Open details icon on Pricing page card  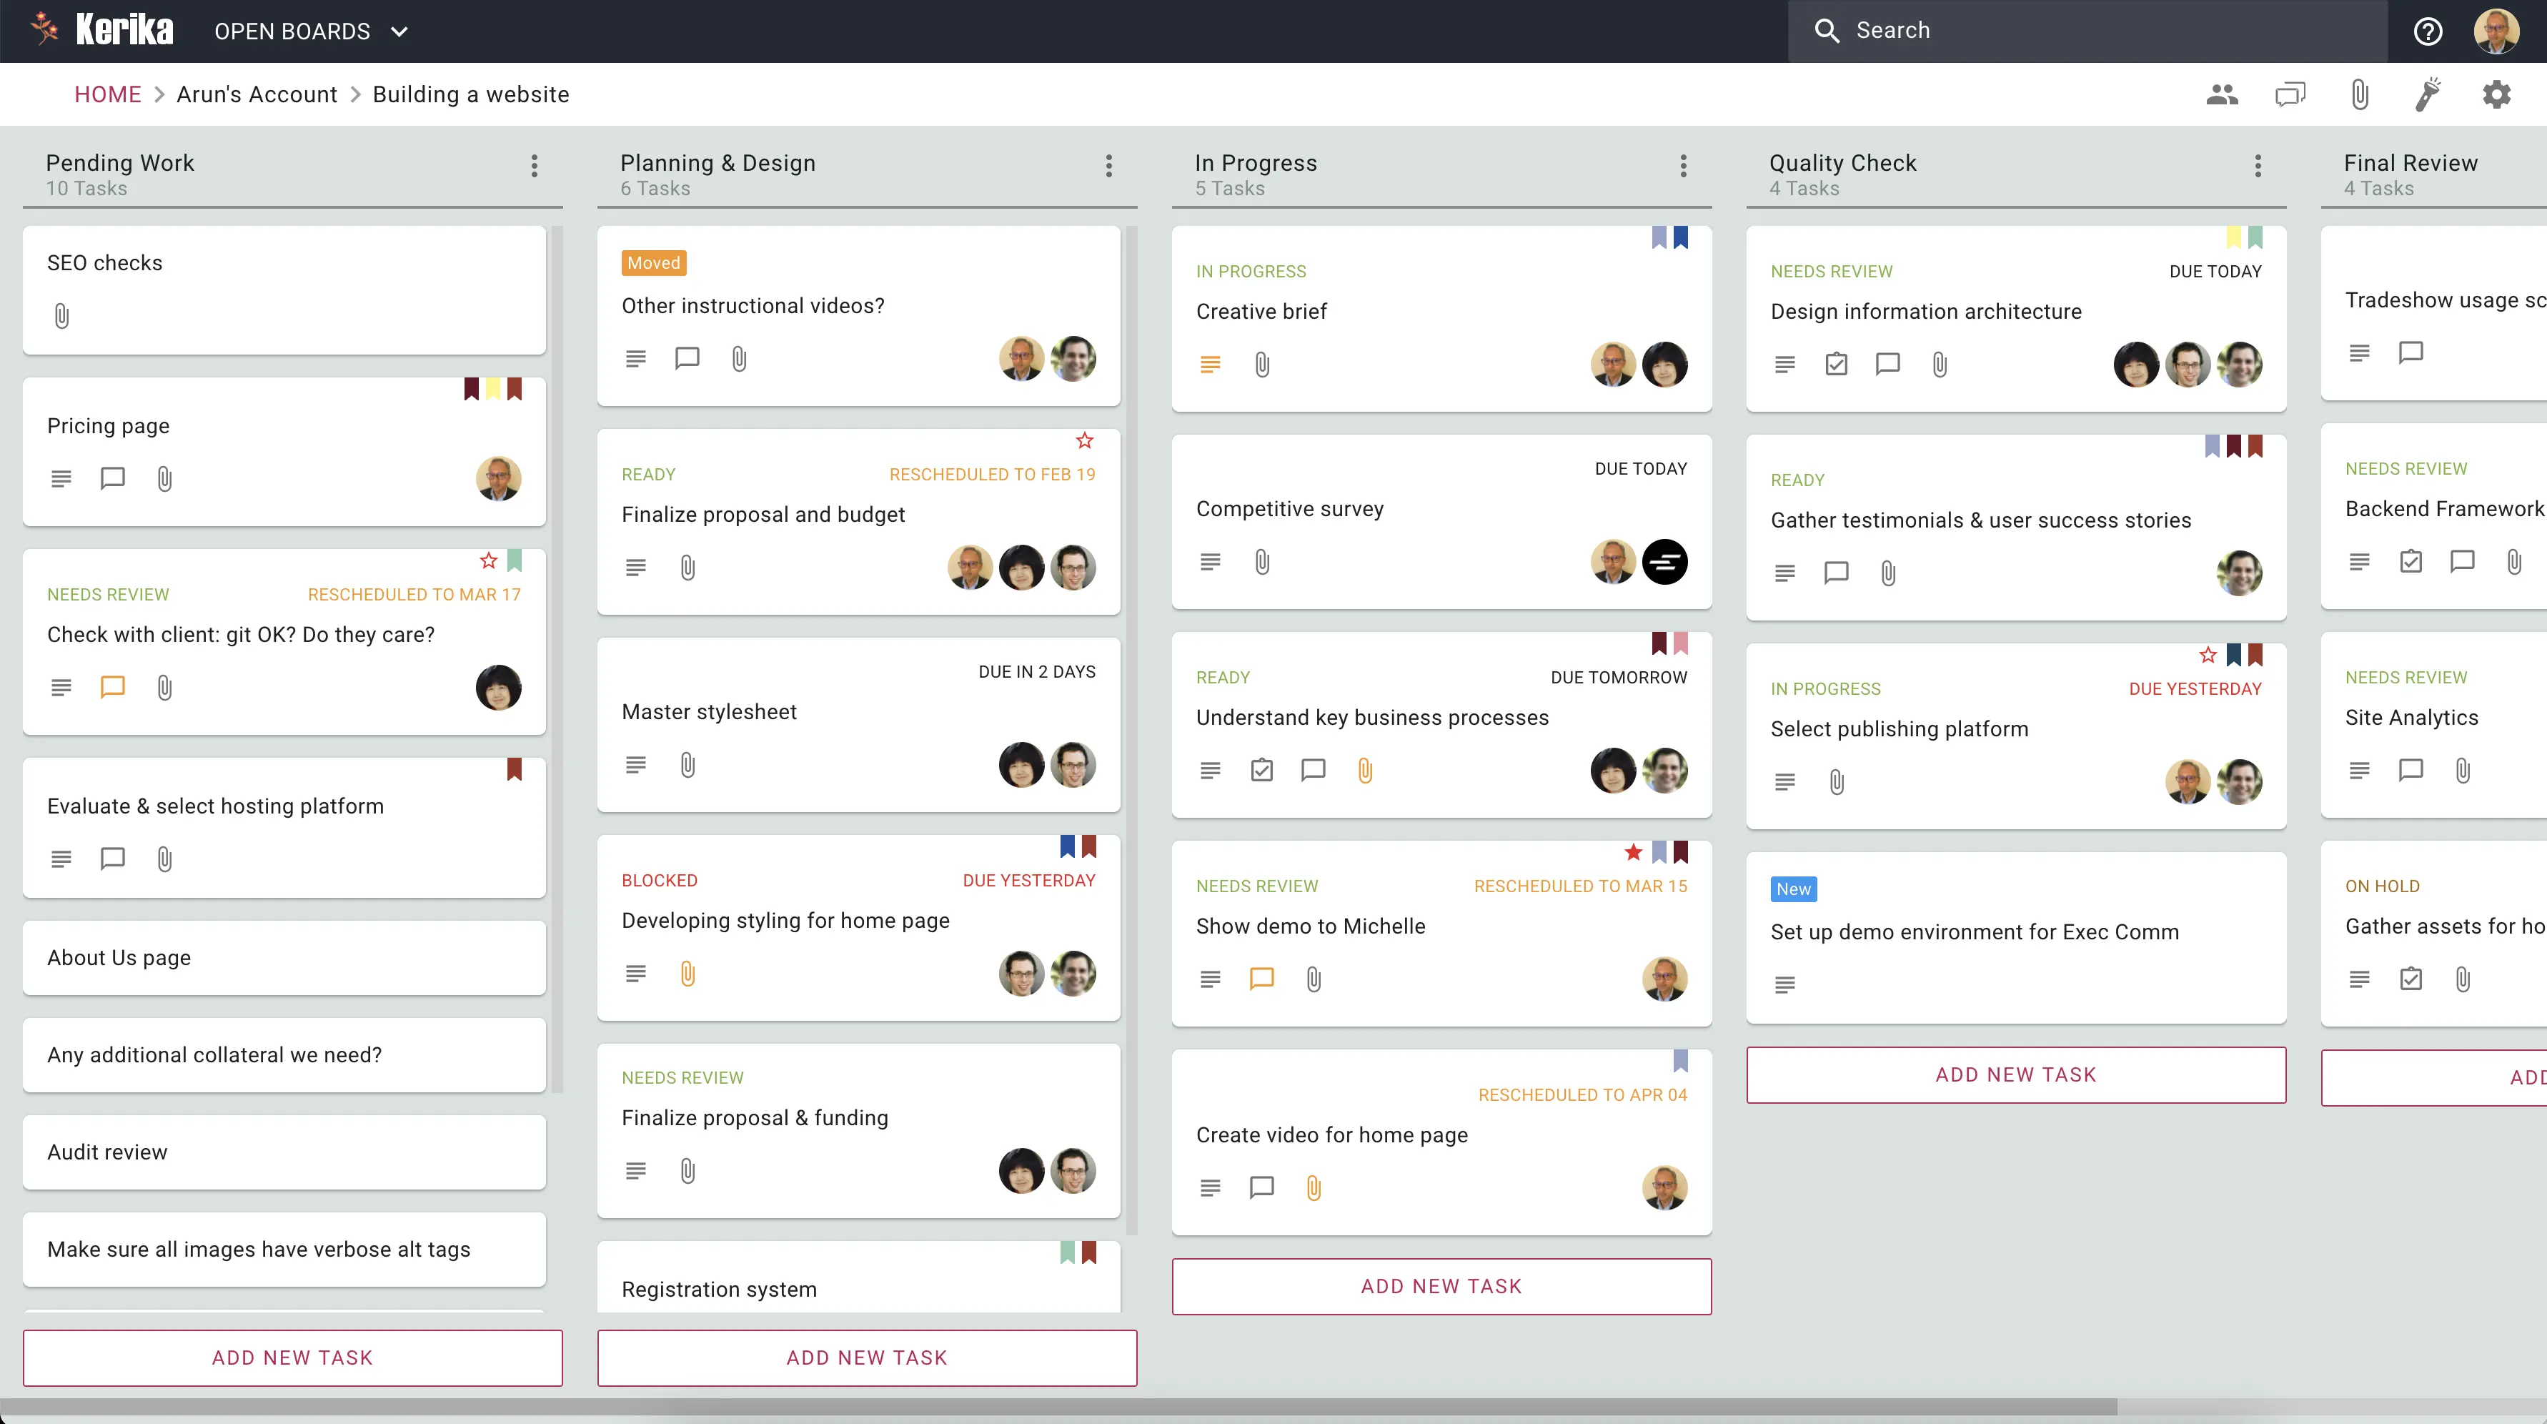[x=61, y=479]
